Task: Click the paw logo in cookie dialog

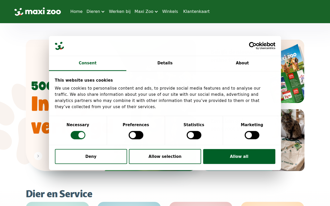Action: pyautogui.click(x=59, y=46)
